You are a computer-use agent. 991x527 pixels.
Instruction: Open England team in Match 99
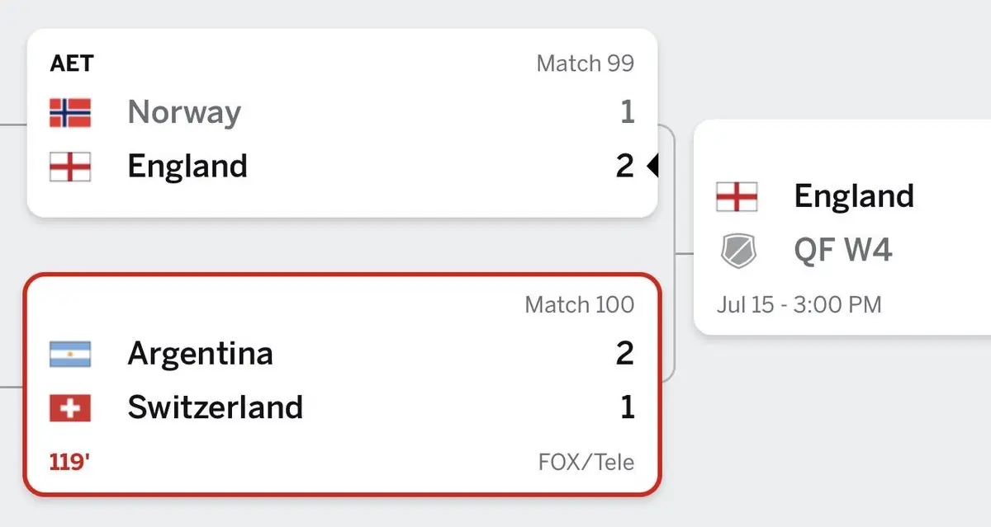pos(187,167)
